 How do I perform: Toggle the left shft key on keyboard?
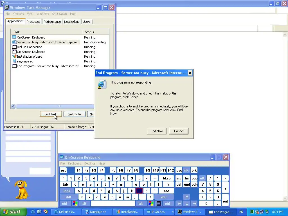coord(68,197)
